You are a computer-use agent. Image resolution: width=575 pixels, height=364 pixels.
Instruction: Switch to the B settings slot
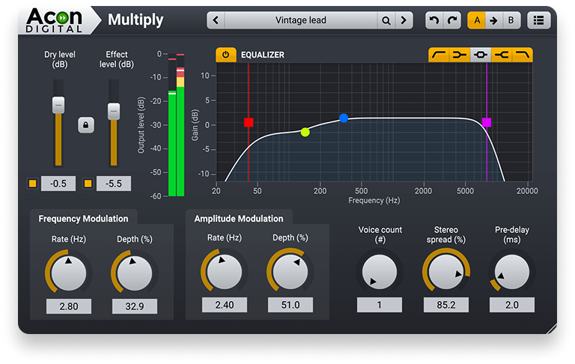pos(511,20)
